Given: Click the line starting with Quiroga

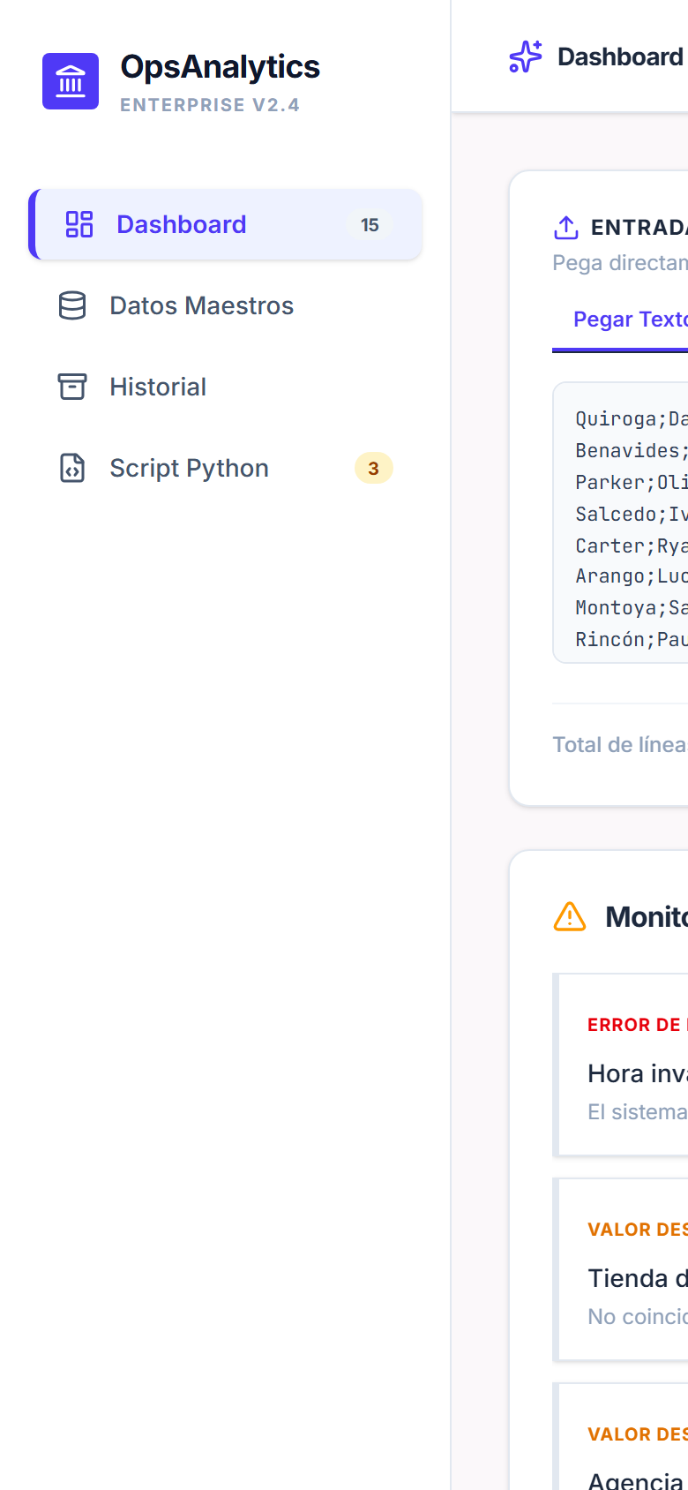Looking at the screenshot, I should (x=632, y=419).
